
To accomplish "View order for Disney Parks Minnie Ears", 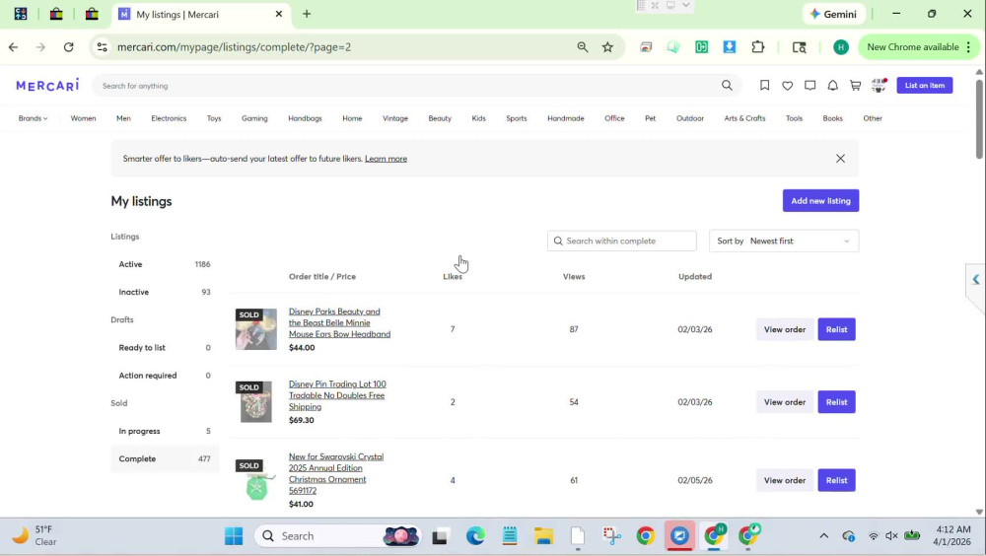I will (784, 329).
